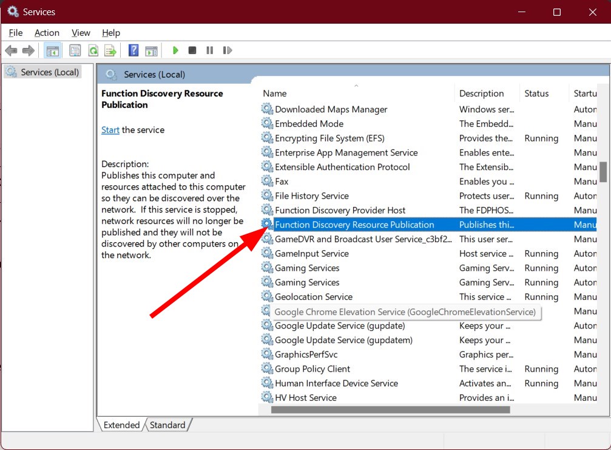Image resolution: width=611 pixels, height=450 pixels.
Task: Toggle the Show/Hide Console Tree icon
Action: click(53, 50)
